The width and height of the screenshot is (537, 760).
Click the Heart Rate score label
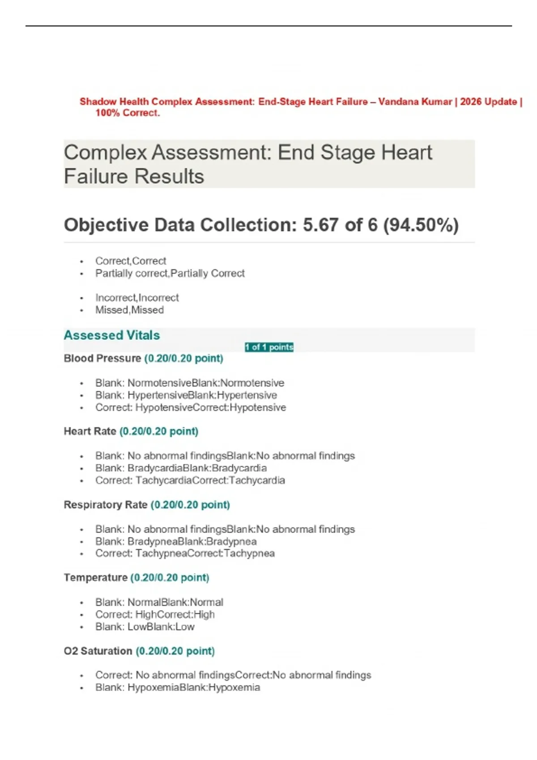131,431
